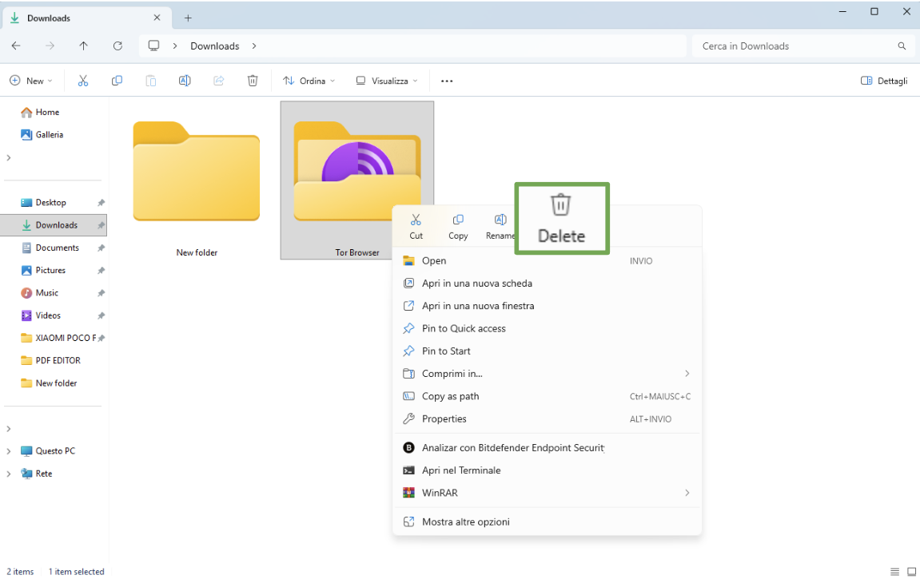Screen dimensions: 920x579
Task: Open the Visualizza view dropdown
Action: pyautogui.click(x=386, y=80)
